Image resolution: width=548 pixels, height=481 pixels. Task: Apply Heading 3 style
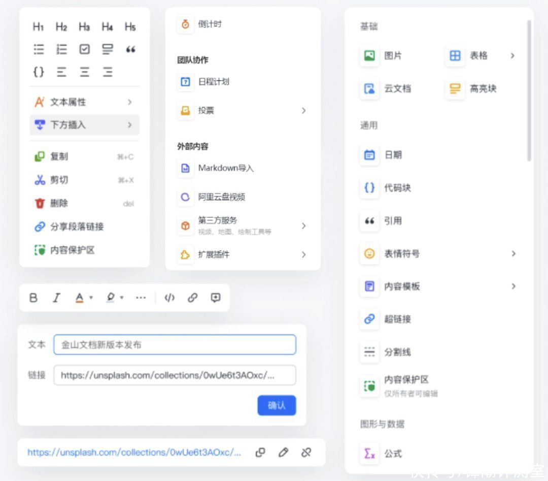(84, 26)
